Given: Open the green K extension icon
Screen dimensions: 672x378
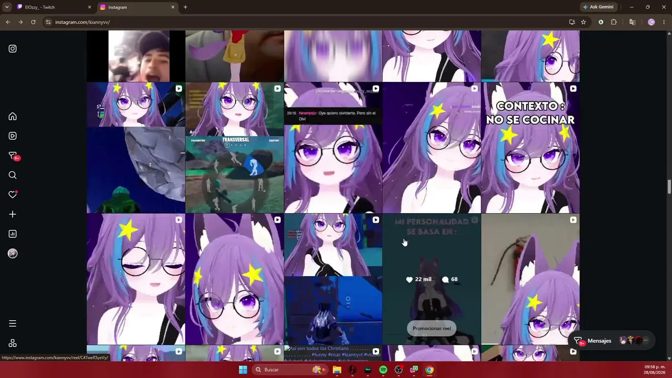Looking at the screenshot, I should tap(601, 22).
